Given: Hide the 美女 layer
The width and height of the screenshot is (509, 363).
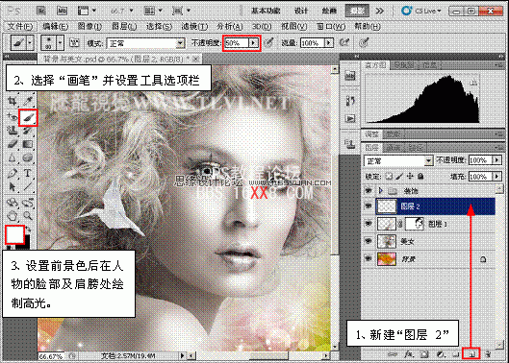Looking at the screenshot, I should coord(368,241).
